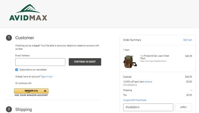
Task: Click the coupon code input field
Action: click(148, 107)
